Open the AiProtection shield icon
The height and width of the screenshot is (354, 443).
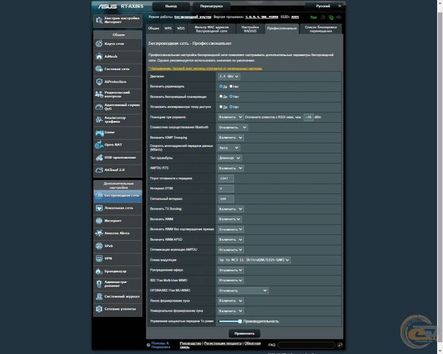99,82
